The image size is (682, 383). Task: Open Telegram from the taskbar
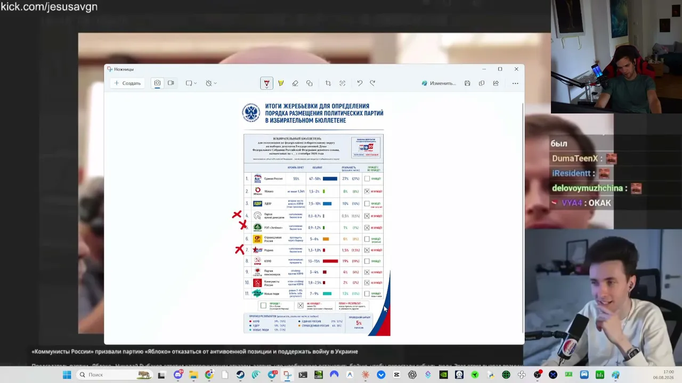pos(272,375)
